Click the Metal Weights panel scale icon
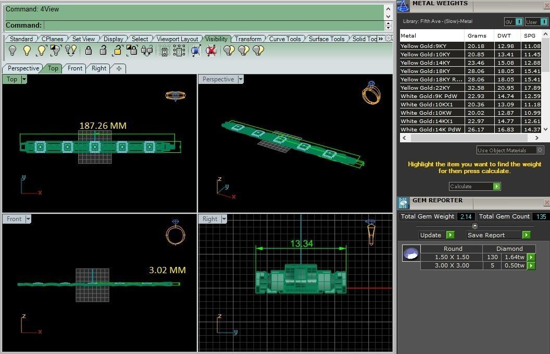 (403, 6)
